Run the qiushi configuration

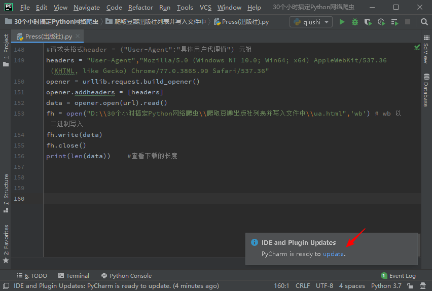coord(342,22)
